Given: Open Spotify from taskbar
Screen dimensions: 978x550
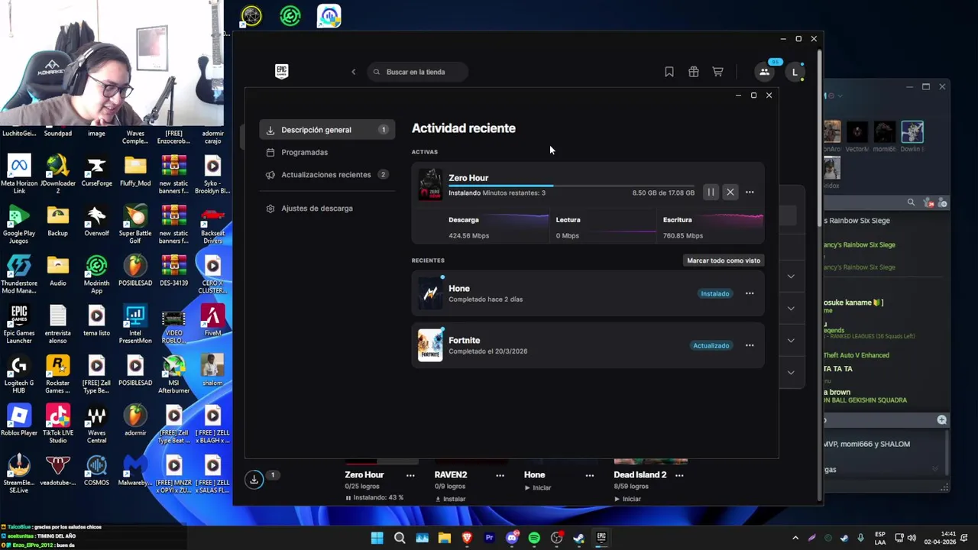Looking at the screenshot, I should click(534, 538).
